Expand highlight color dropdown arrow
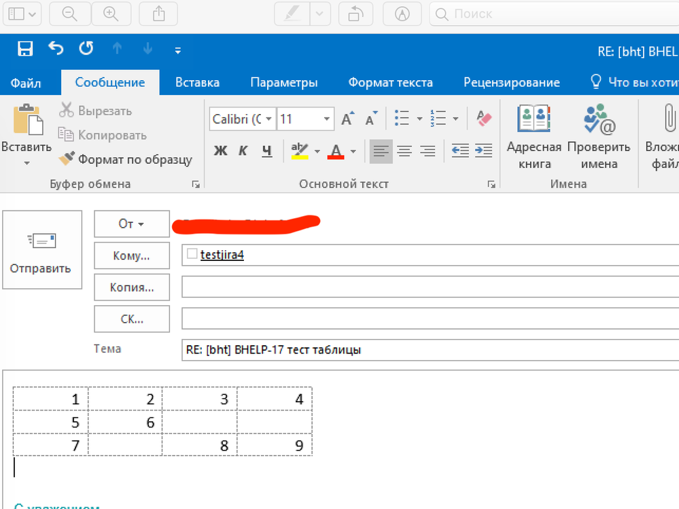Viewport: 679px width, 509px height. [x=317, y=152]
